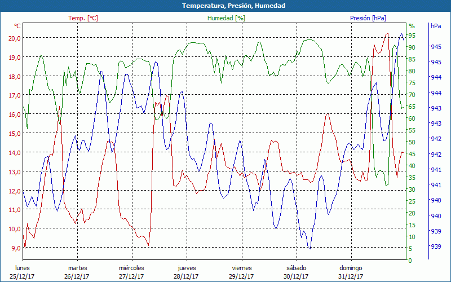This screenshot has width=451, height=282.
Task: Choose the jueves 28/12/17 date marker
Action: coord(187,272)
